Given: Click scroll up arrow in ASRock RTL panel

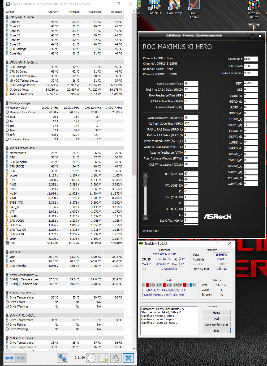Looking at the screenshot, I should pos(145,175).
